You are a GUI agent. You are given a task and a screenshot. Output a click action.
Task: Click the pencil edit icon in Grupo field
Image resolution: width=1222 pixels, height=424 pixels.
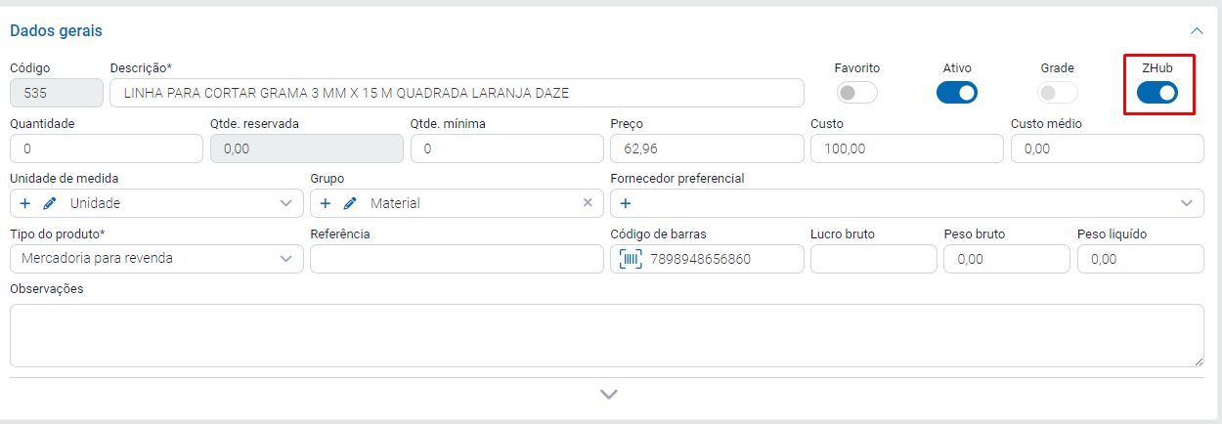pyautogui.click(x=350, y=203)
